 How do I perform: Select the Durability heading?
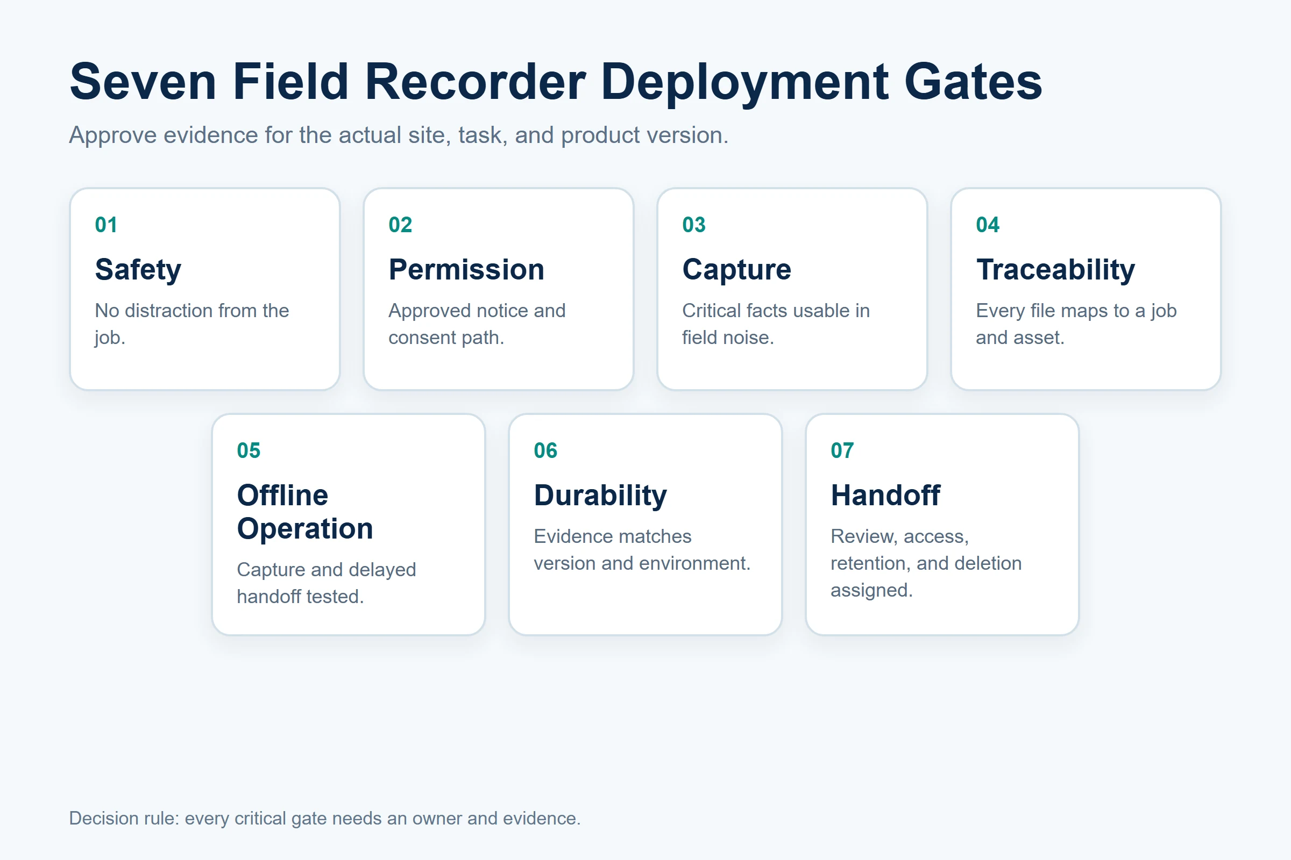600,495
